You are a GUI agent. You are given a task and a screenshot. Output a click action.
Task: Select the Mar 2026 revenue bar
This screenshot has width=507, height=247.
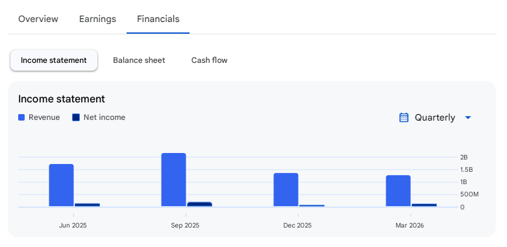(398, 191)
